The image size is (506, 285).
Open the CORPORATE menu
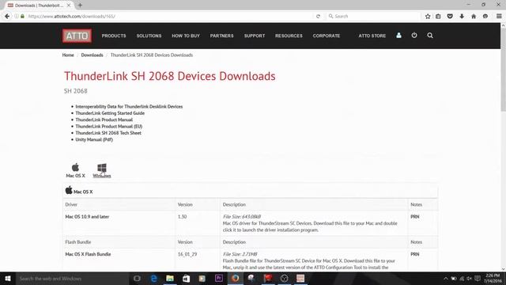pyautogui.click(x=327, y=36)
